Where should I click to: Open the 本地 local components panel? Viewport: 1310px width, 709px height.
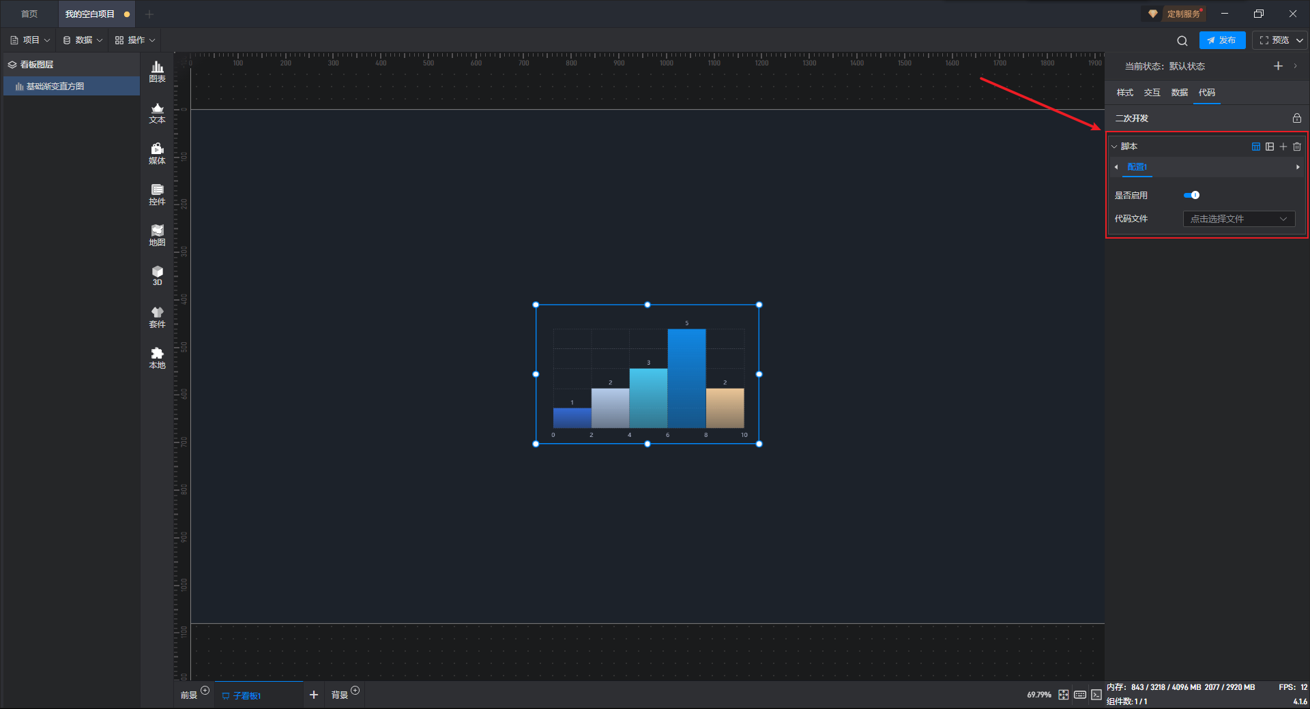(157, 358)
